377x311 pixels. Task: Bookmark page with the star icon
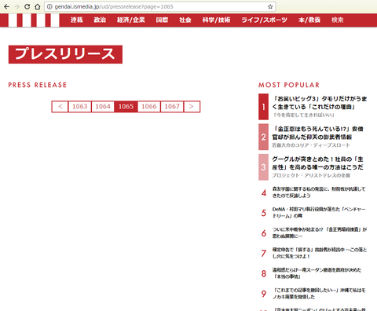point(270,7)
